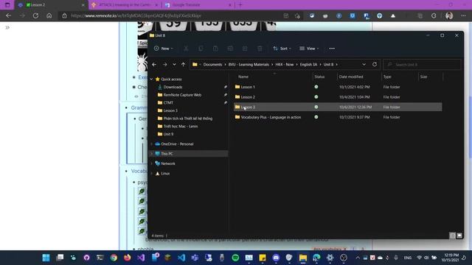Open recent locations dropdown in Explorer
Image resolution: width=472 pixels, height=265 pixels.
pos(174,65)
